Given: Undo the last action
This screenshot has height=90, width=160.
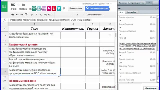Looking at the screenshot, I should (17, 15).
